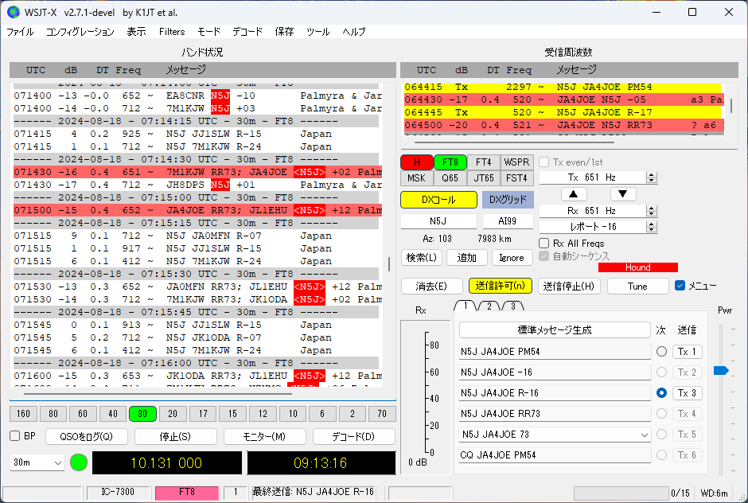The height and width of the screenshot is (503, 748).
Task: Open the ツール menu
Action: 318,32
